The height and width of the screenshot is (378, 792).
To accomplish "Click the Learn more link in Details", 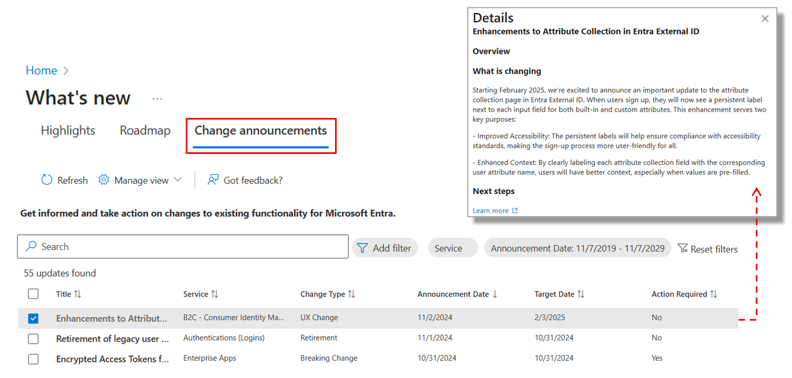I will tap(490, 210).
